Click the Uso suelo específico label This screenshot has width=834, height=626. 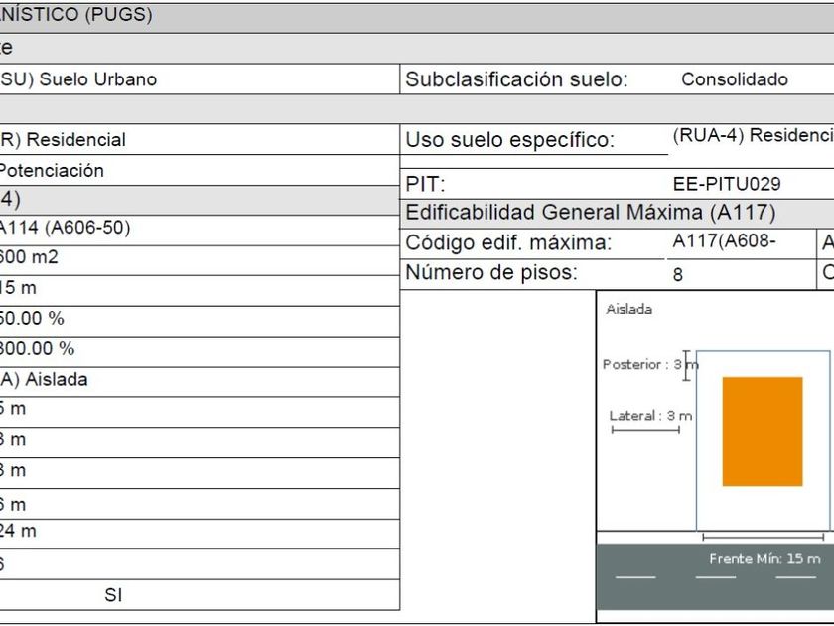coord(509,140)
